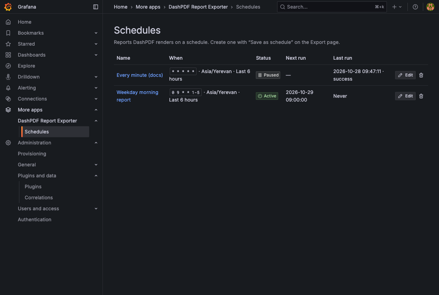Open the Every minute (docs) schedule link

tap(140, 75)
